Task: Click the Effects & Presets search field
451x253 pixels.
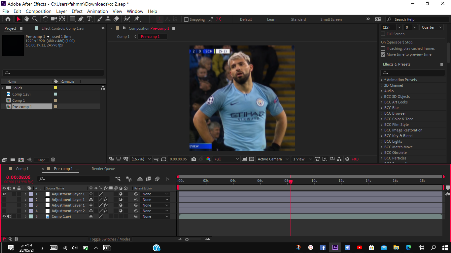Action: (x=413, y=73)
